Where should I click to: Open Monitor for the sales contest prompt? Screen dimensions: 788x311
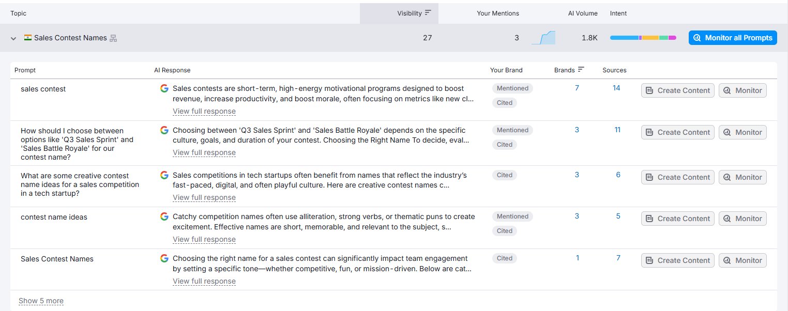742,90
